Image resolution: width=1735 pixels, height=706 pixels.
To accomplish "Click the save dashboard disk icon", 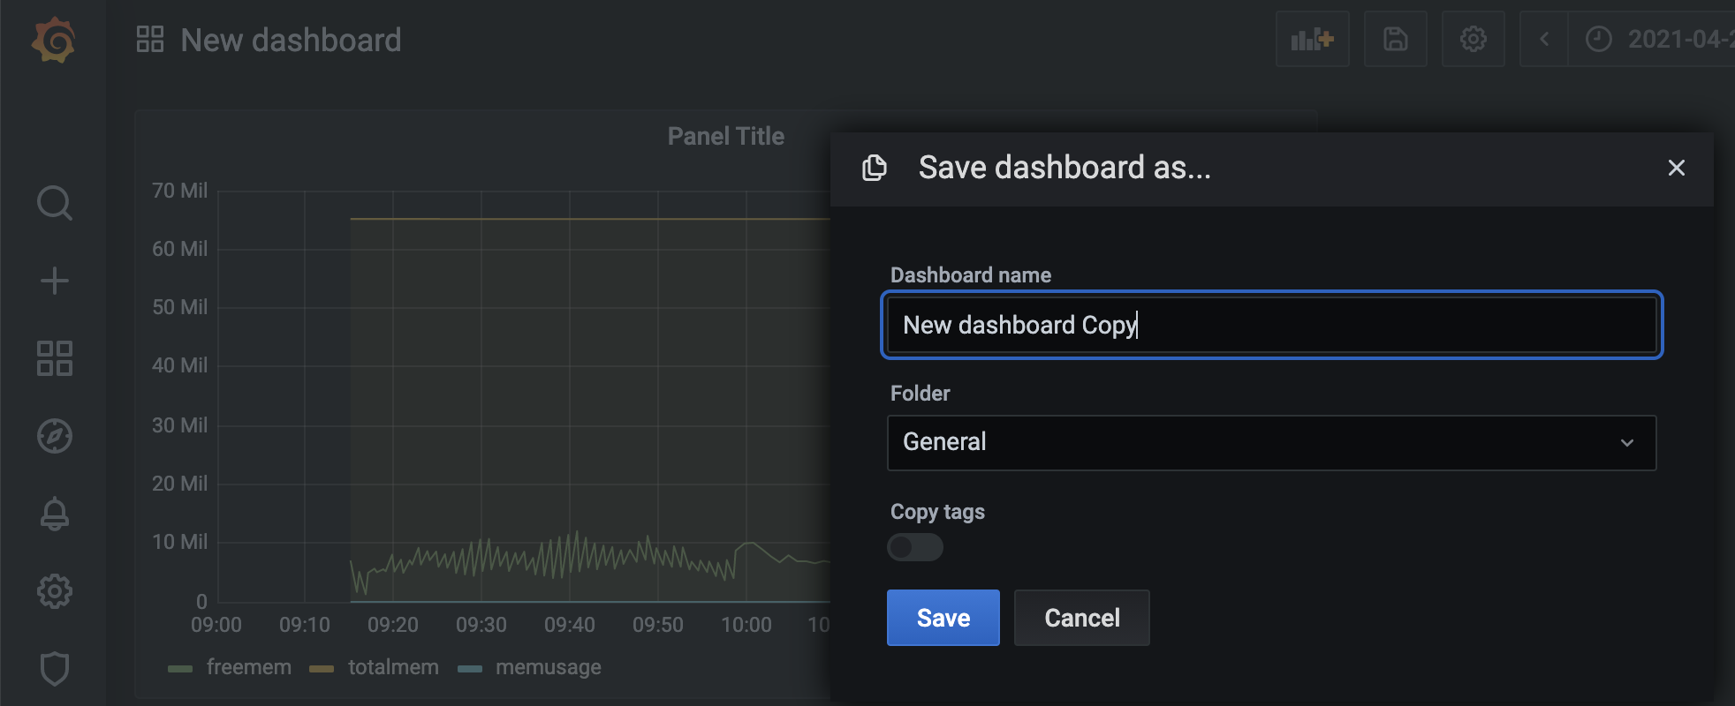I will click(x=1395, y=39).
